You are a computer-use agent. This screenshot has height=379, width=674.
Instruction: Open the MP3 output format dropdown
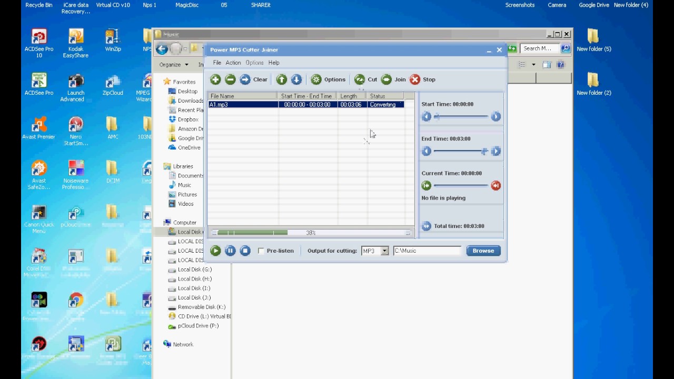385,251
